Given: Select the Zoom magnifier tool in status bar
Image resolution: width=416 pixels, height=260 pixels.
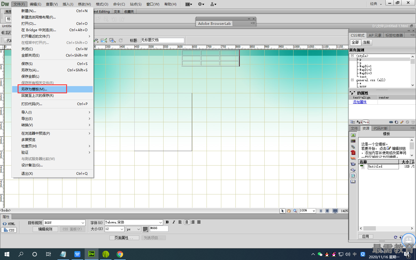Looking at the screenshot, I should click(295, 211).
